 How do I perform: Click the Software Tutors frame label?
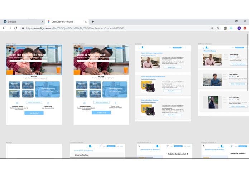point(205,44)
